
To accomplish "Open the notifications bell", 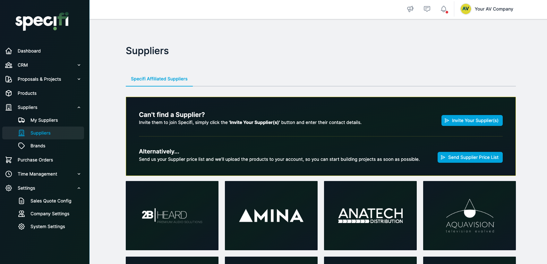I will click(444, 9).
